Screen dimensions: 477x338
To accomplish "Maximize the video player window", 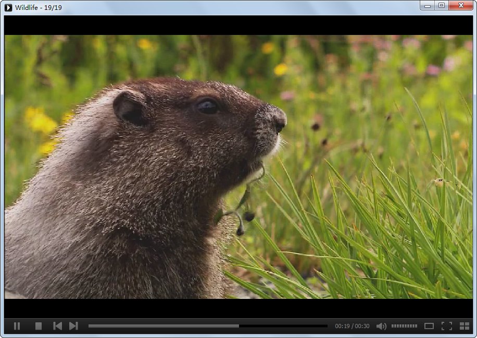I will (441, 6).
